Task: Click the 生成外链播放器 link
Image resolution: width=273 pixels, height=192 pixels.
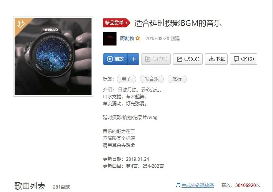Action: [x=197, y=185]
